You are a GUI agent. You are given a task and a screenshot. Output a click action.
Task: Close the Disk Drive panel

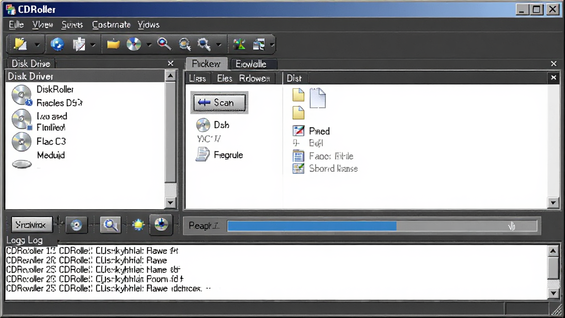pyautogui.click(x=170, y=63)
